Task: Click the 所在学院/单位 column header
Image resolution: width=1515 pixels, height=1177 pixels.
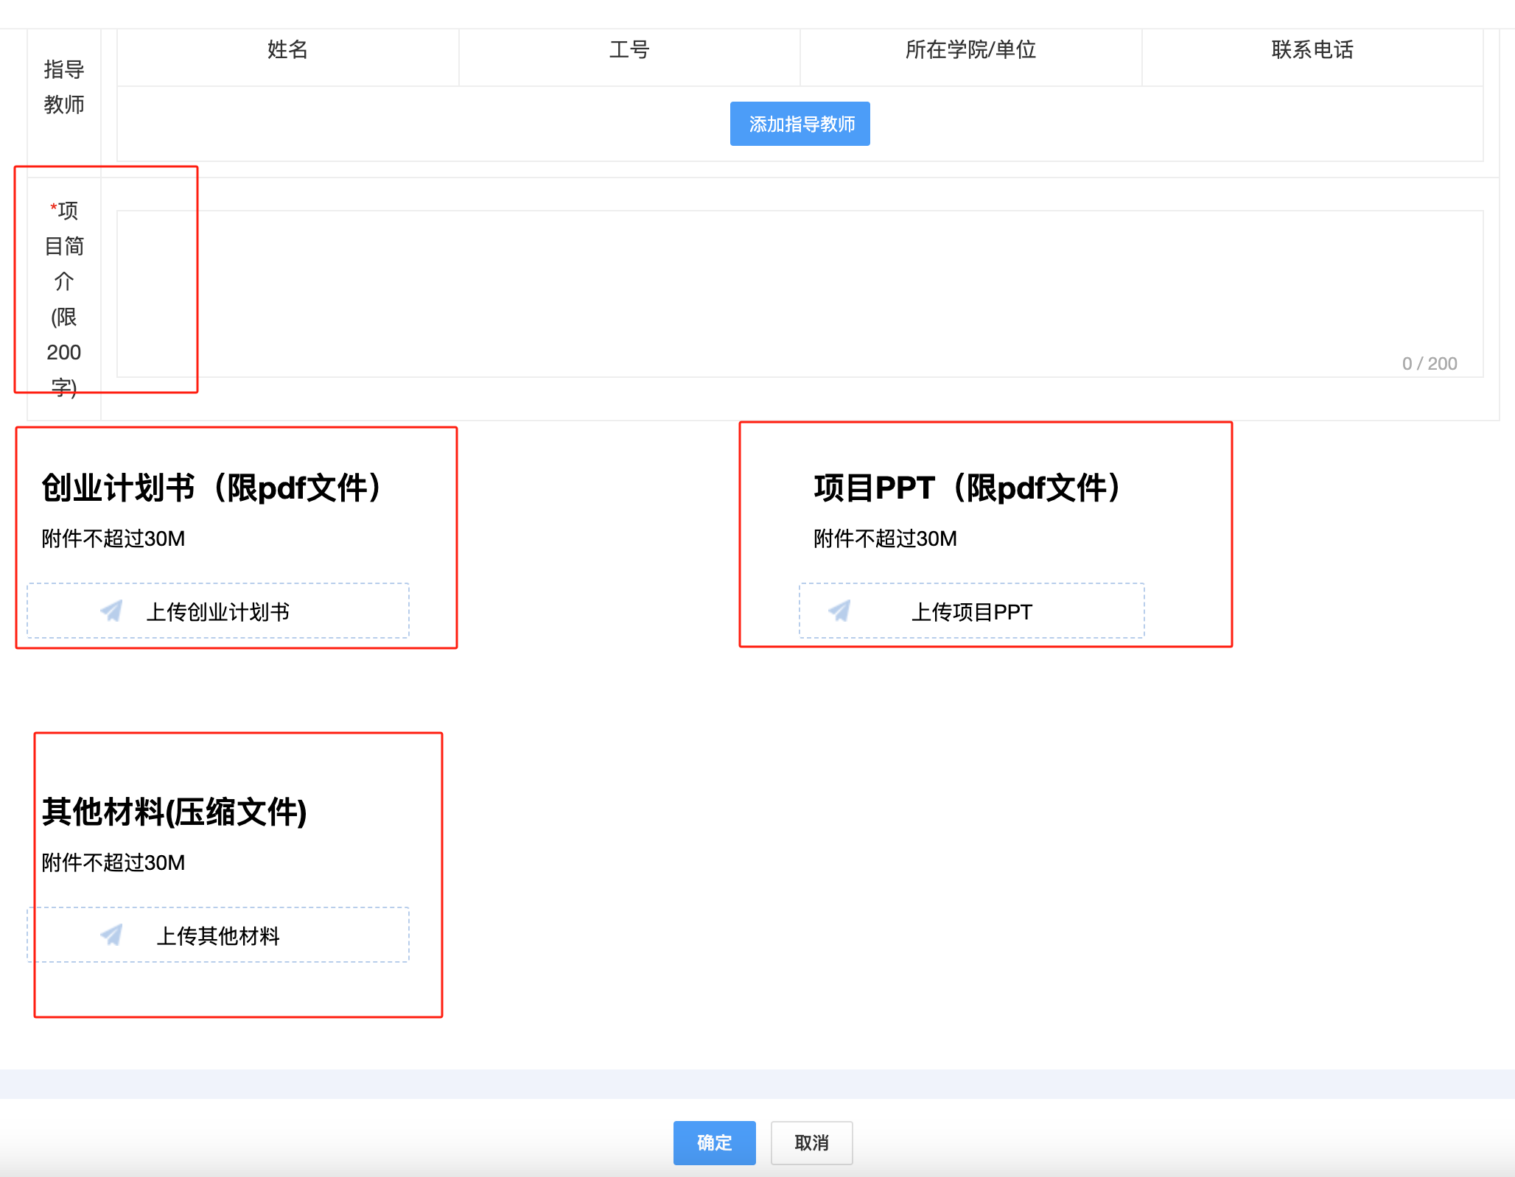Action: pos(970,50)
